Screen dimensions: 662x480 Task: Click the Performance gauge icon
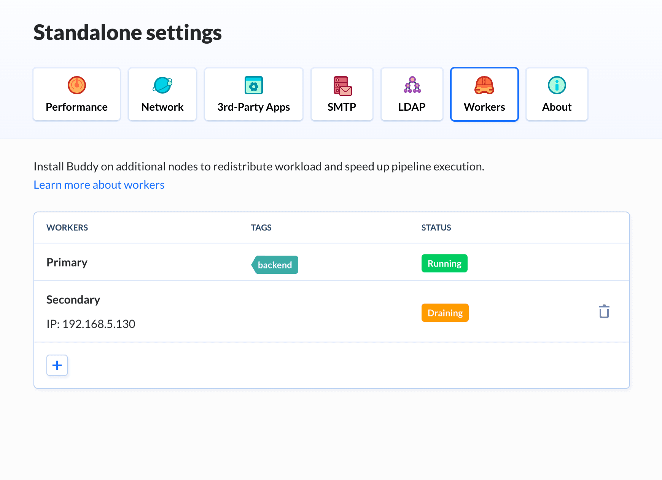76,85
